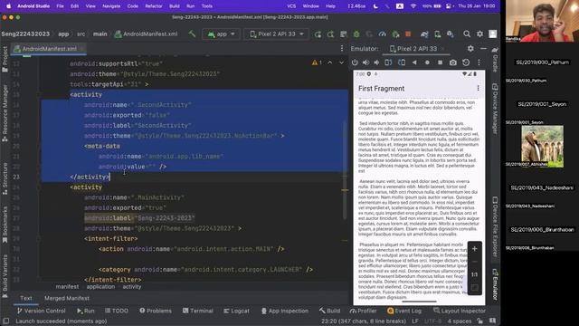Open the Pixel 2 API 33 device dropdown

click(277, 34)
